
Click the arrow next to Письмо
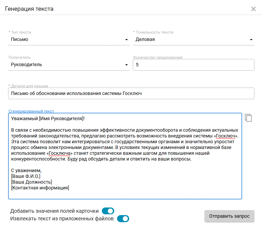point(126,40)
